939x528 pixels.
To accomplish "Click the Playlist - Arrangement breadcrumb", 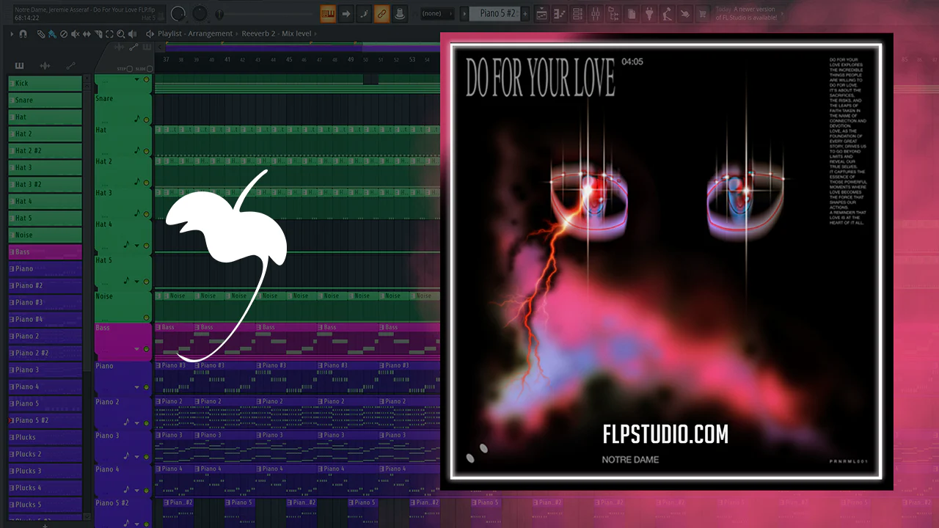I will (194, 34).
